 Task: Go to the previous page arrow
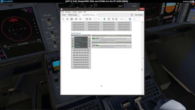[x=87, y=19]
